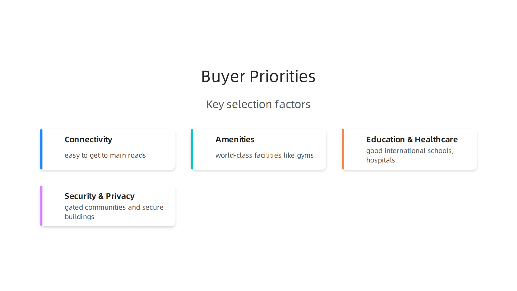The width and height of the screenshot is (517, 291).
Task: Open the Security & Privacy card
Action: coord(108,206)
